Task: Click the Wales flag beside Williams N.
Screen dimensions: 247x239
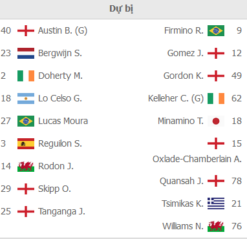Action: (216, 226)
